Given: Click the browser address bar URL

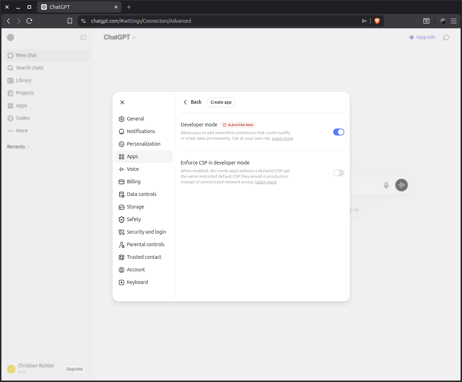Looking at the screenshot, I should [x=141, y=21].
